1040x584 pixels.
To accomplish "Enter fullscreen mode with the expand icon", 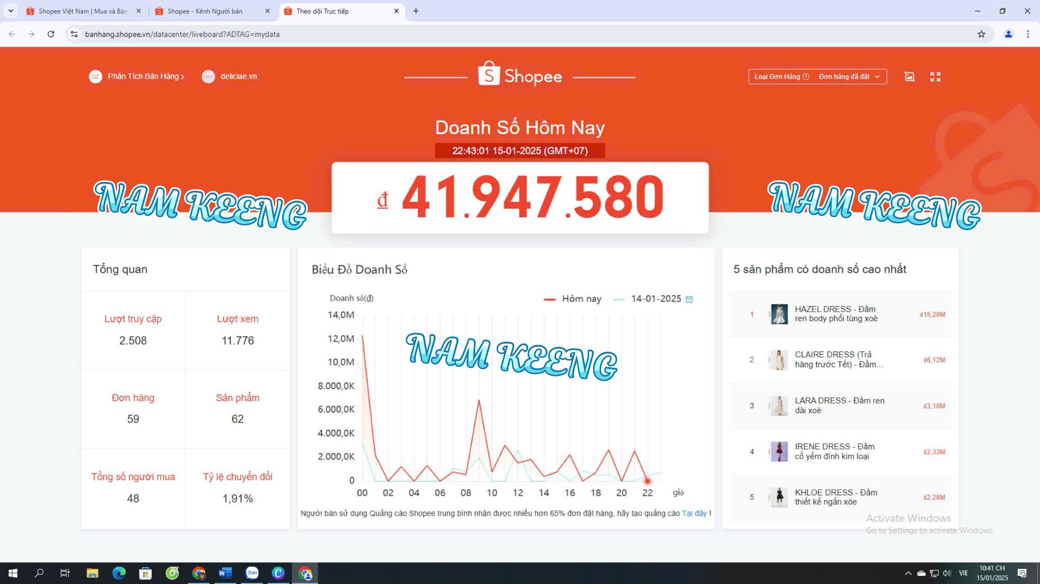I will pos(935,77).
